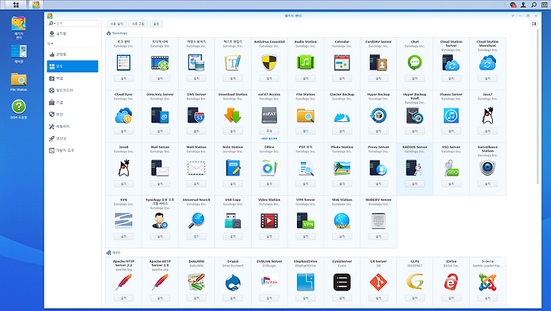Open the Office package icon
The image size is (551, 311).
[x=269, y=169]
